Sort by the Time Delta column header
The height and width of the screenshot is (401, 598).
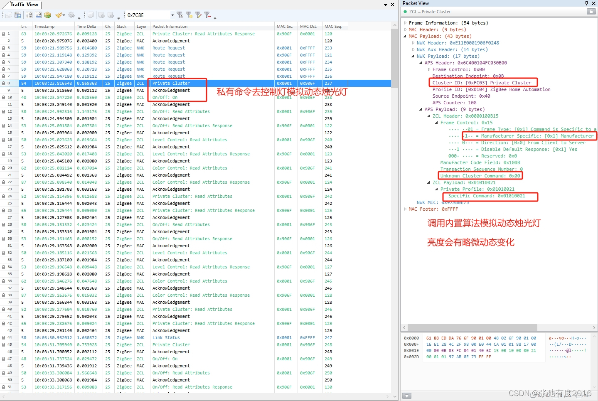(89, 26)
